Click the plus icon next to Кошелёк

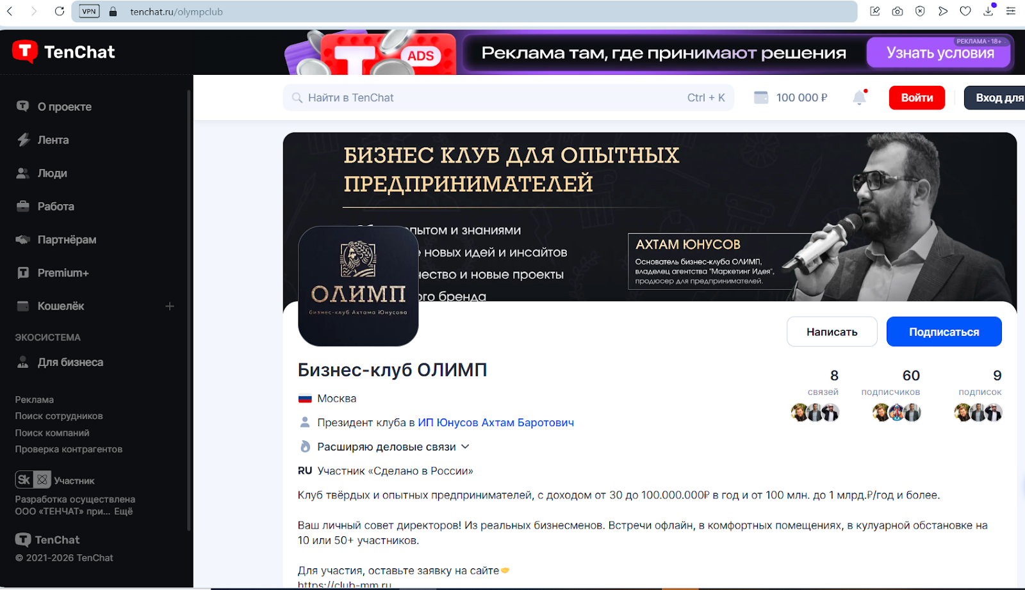(170, 306)
